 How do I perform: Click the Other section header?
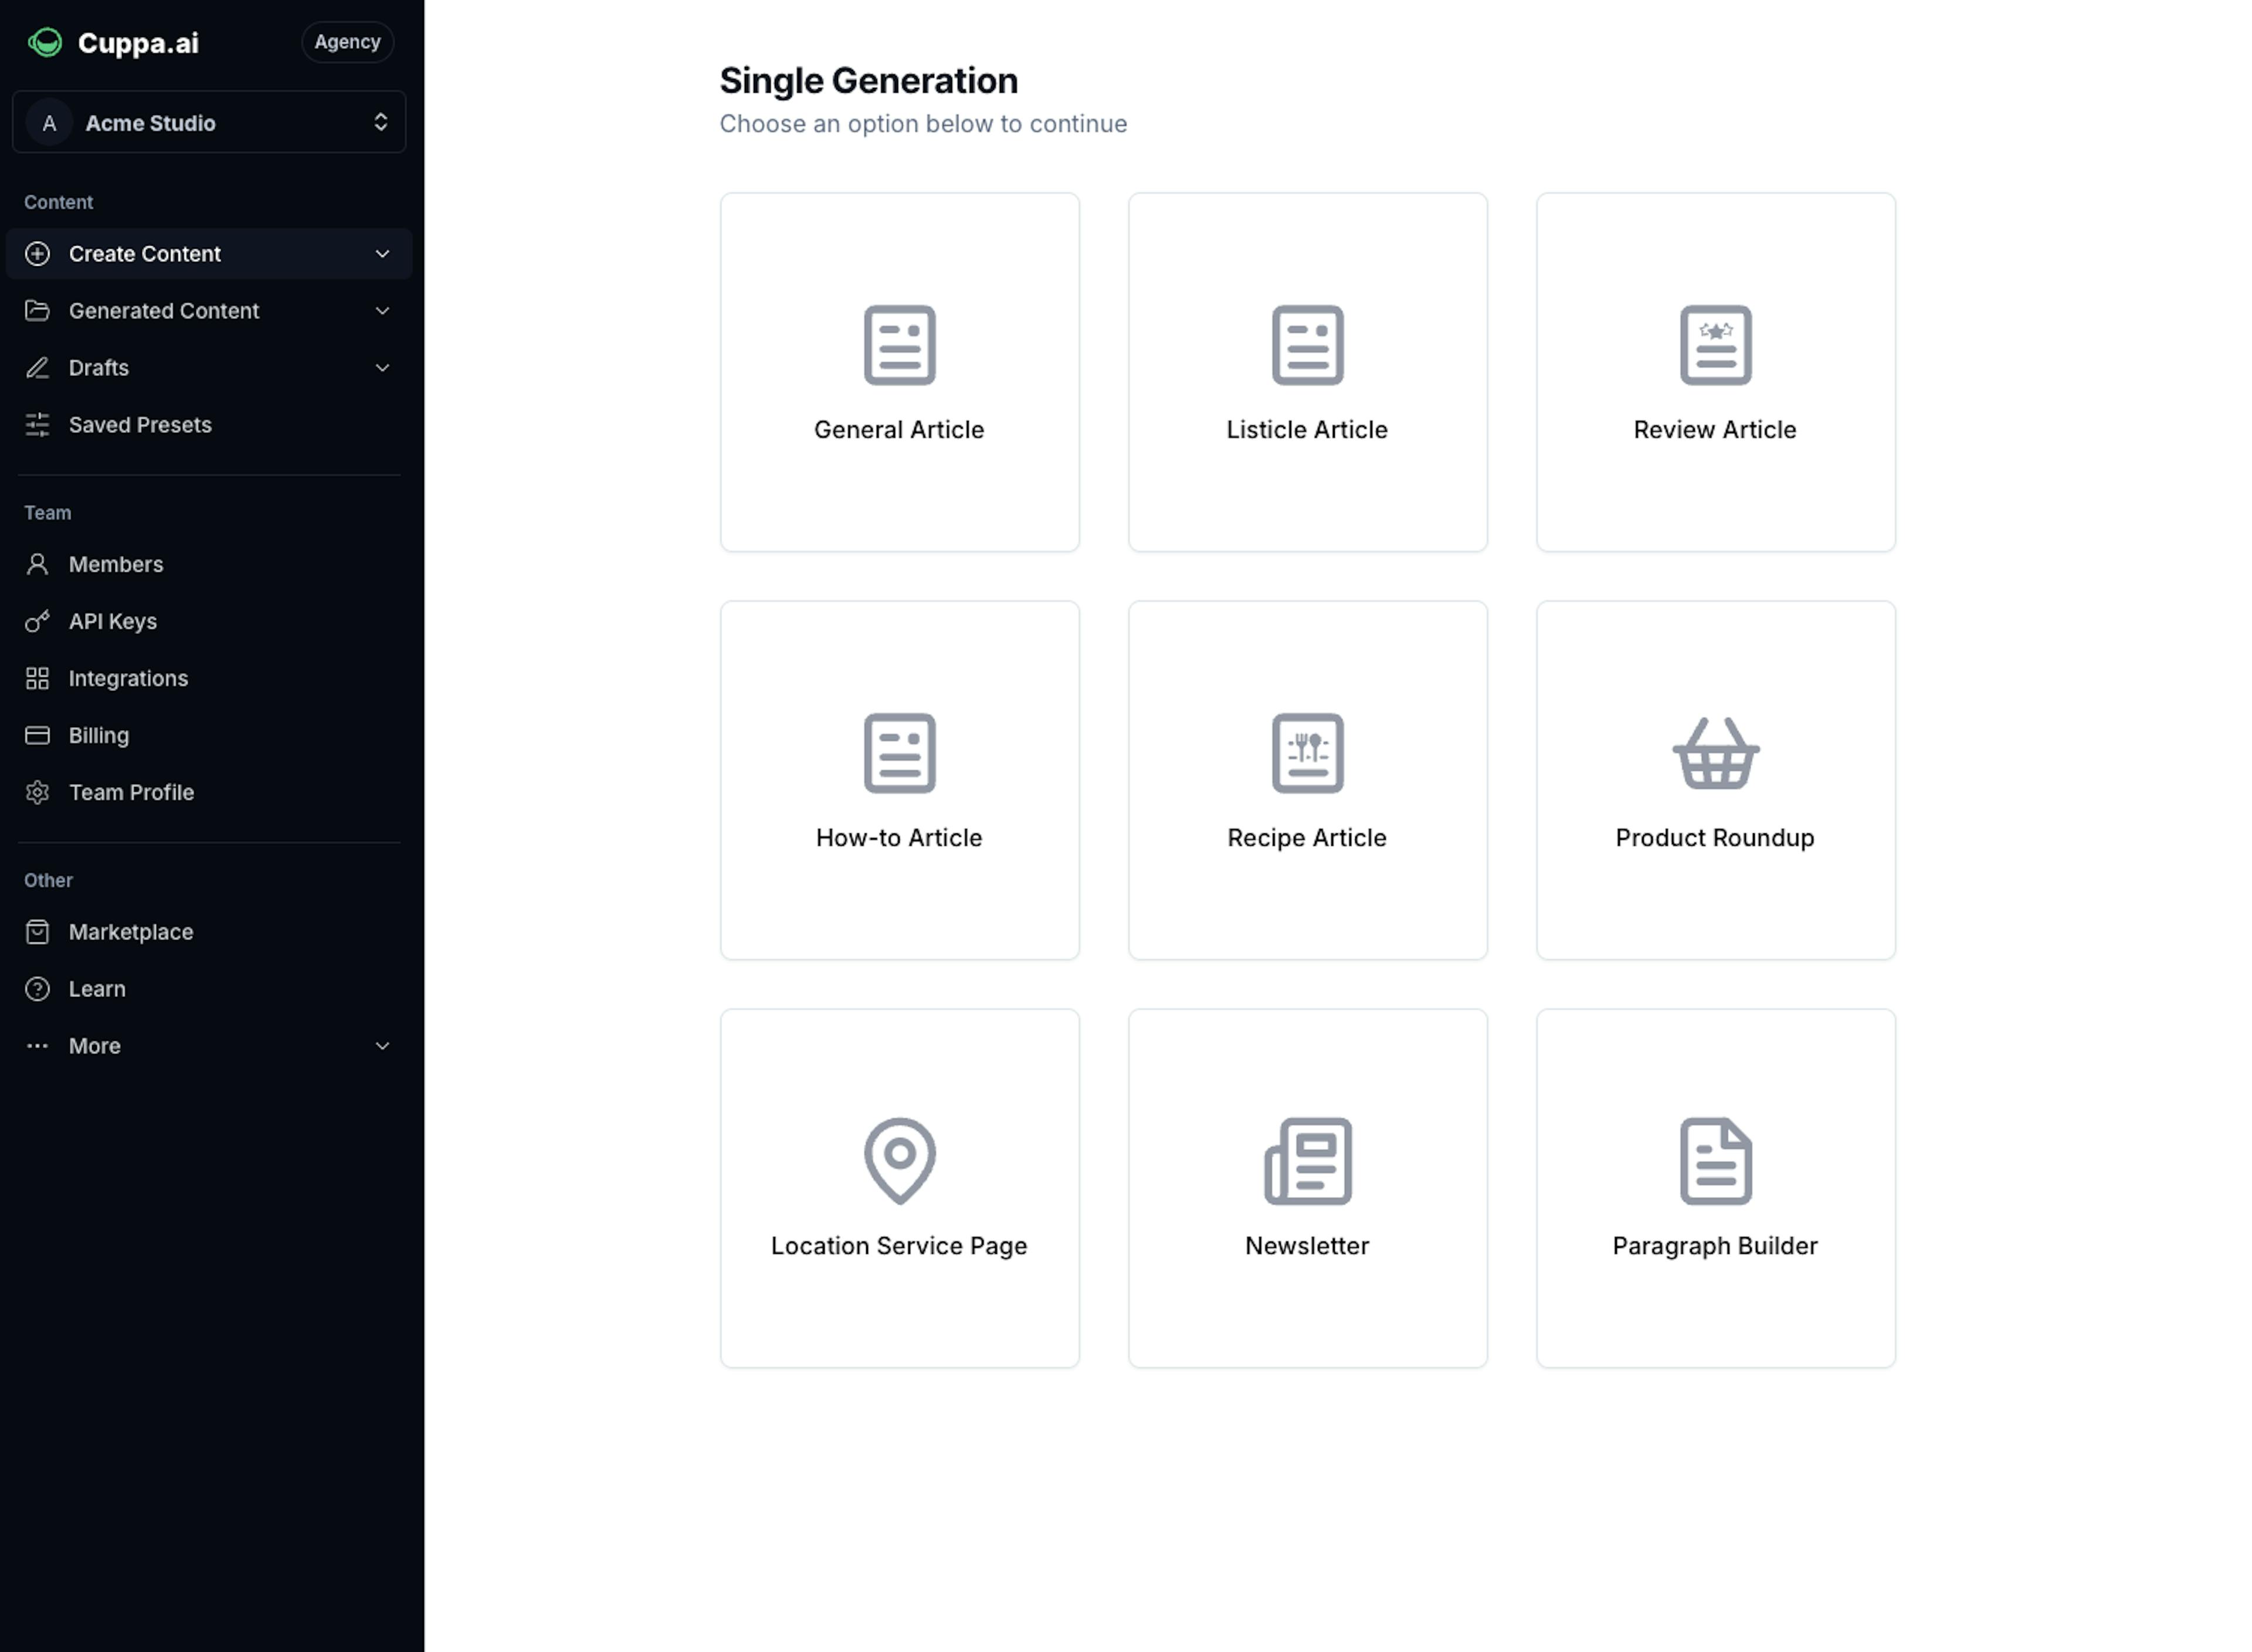tap(48, 881)
